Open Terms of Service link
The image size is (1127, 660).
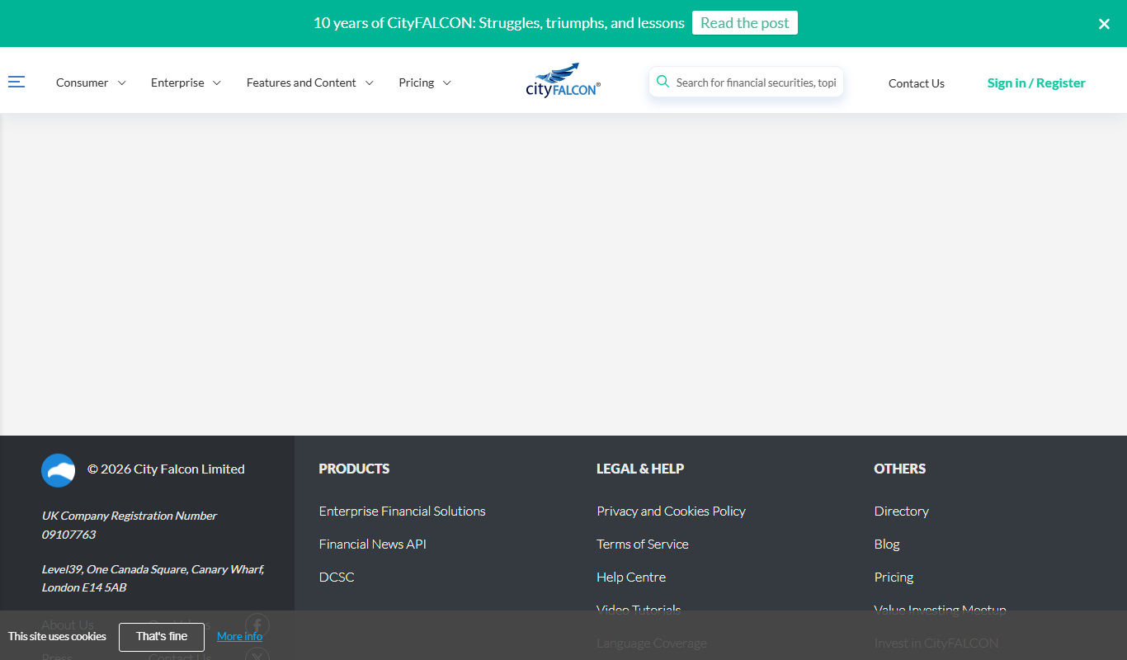point(643,544)
